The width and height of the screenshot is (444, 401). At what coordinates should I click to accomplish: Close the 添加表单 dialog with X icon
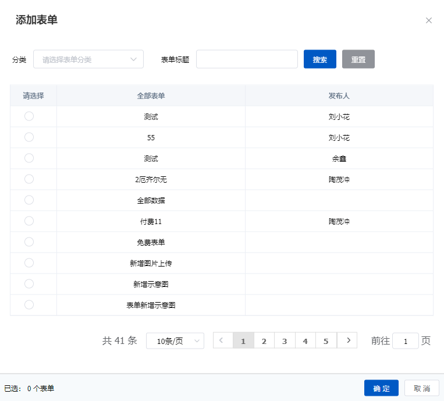point(429,20)
